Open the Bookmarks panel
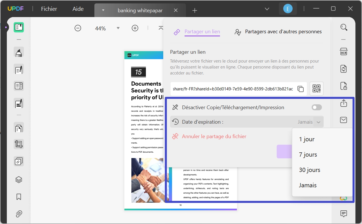This screenshot has height=224, width=362. [18, 197]
